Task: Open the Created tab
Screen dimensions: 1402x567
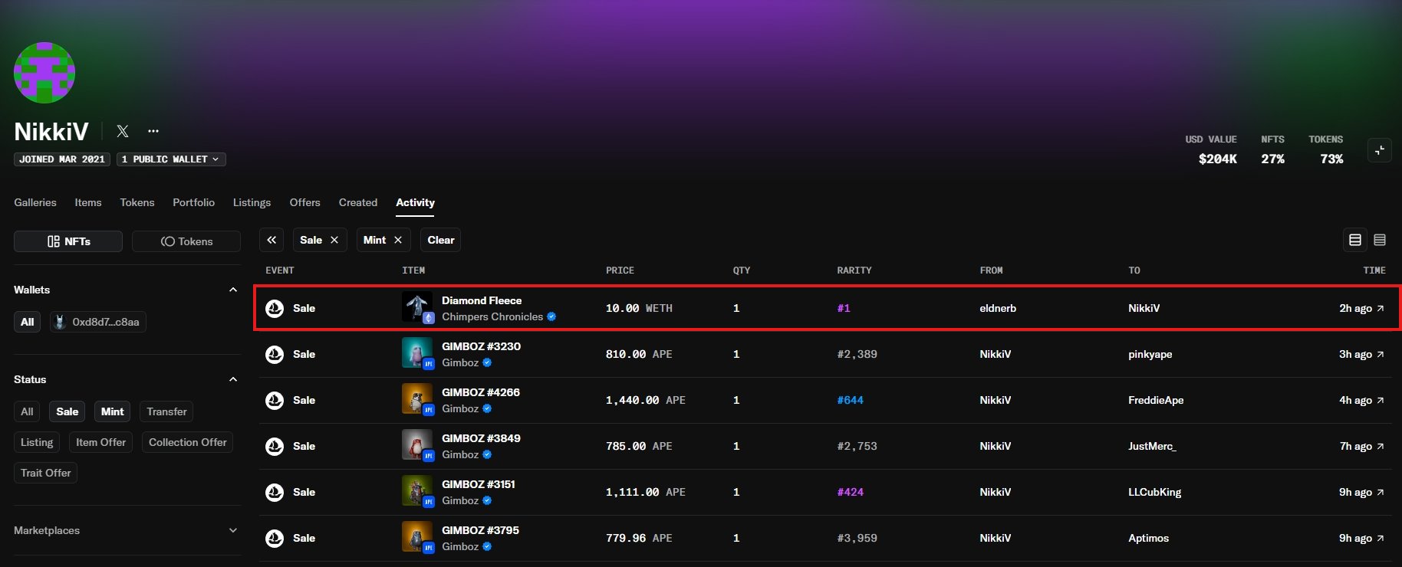Action: 358,202
